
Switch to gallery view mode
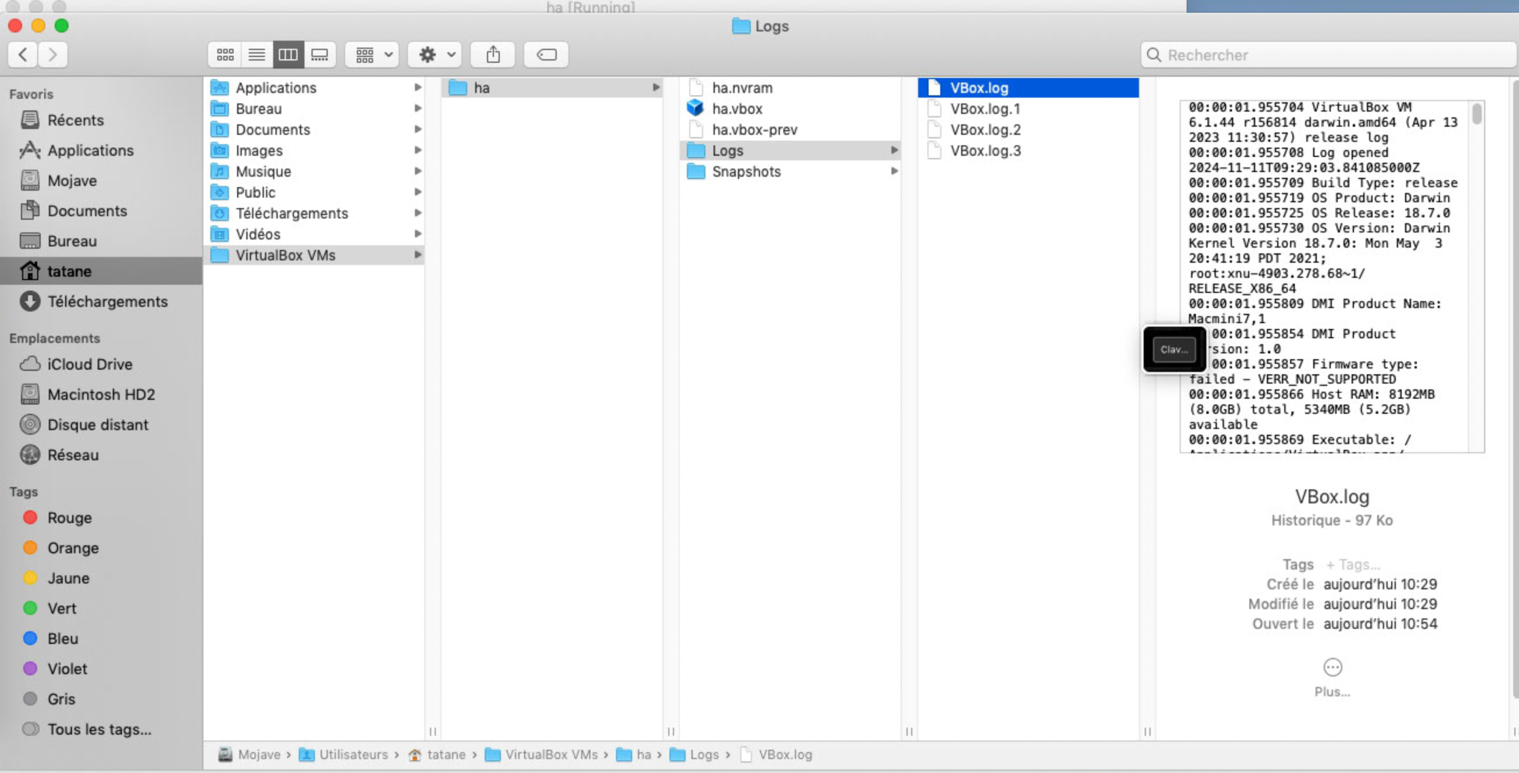[x=320, y=55]
